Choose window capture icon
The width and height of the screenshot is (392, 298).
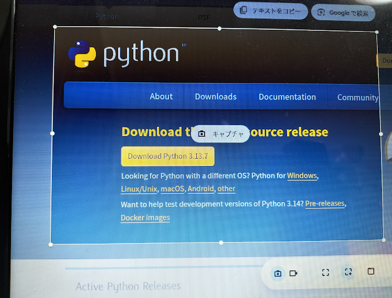click(x=370, y=271)
